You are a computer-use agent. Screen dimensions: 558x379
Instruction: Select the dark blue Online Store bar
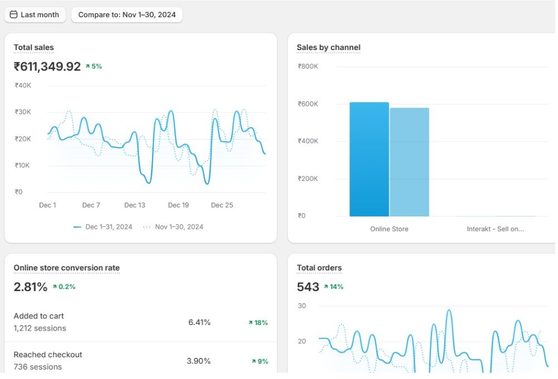click(369, 159)
